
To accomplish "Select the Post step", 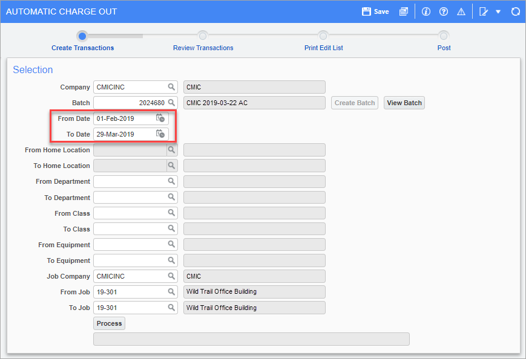I will [444, 36].
